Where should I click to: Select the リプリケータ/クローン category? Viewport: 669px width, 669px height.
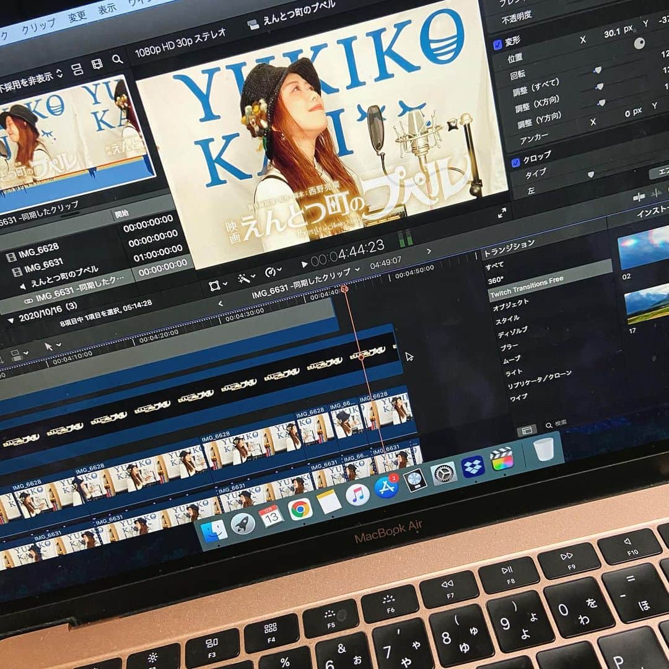[x=540, y=380]
